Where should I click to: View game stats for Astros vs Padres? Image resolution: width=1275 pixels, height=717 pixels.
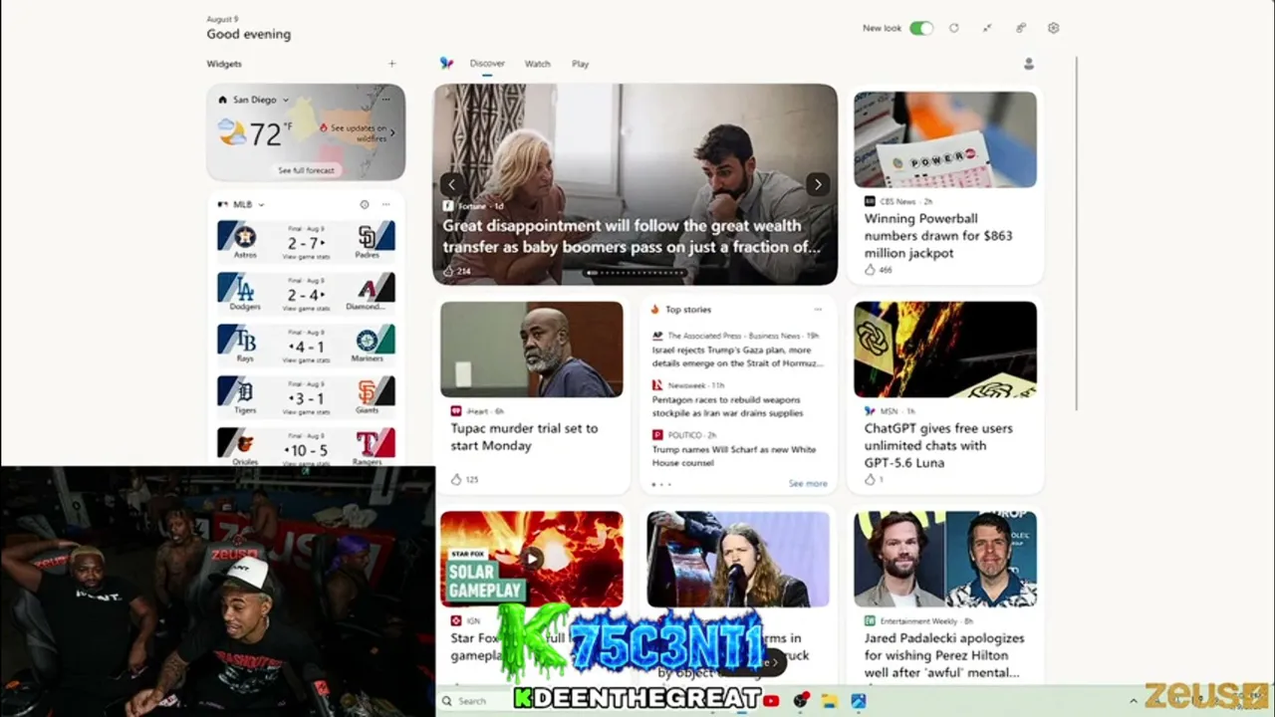tap(306, 257)
